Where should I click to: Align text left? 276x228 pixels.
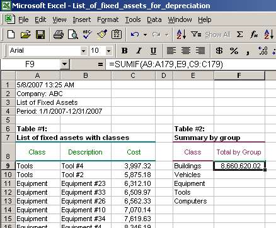tap(171, 51)
